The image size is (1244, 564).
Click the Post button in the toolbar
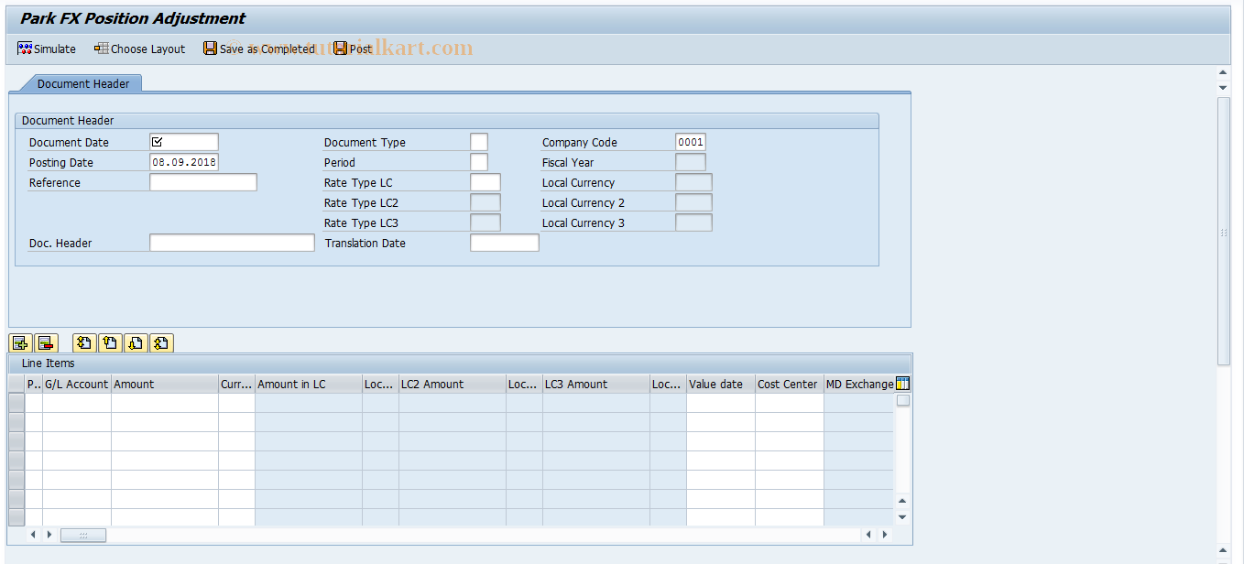coord(353,49)
